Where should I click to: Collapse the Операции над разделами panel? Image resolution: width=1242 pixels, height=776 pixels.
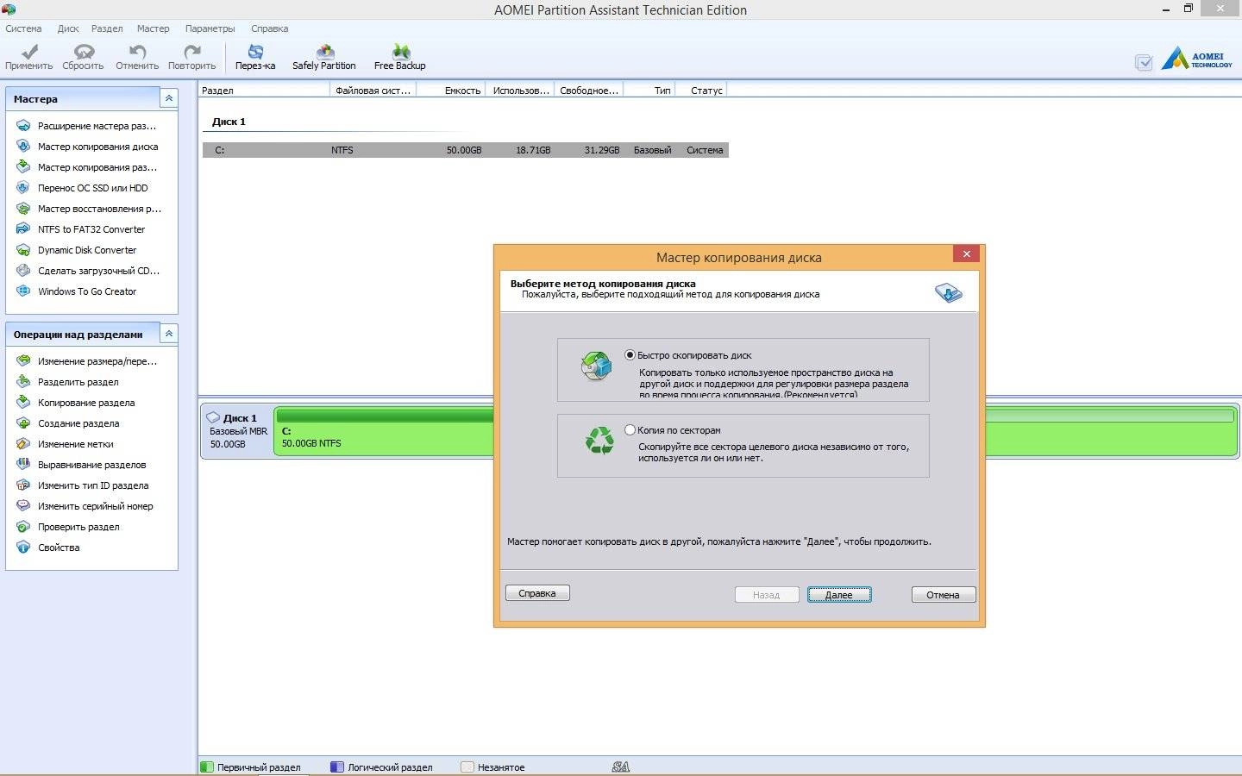pos(169,334)
